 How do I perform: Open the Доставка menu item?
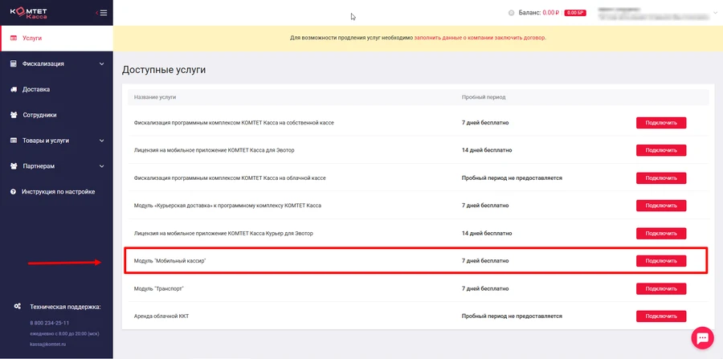[36, 89]
